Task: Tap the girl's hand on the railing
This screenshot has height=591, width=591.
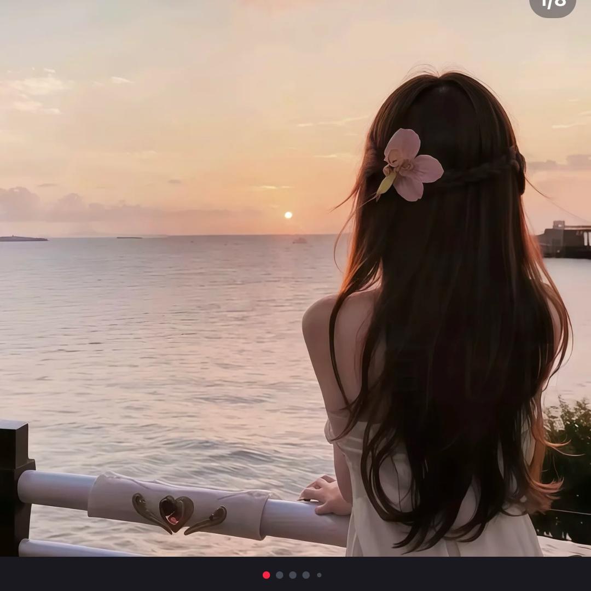Action: [x=326, y=495]
